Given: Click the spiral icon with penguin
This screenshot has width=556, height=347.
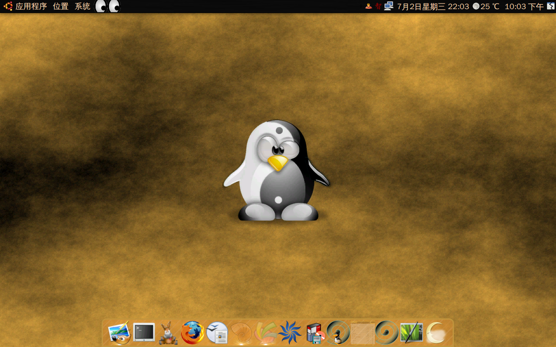Looking at the screenshot, I should coord(338,333).
